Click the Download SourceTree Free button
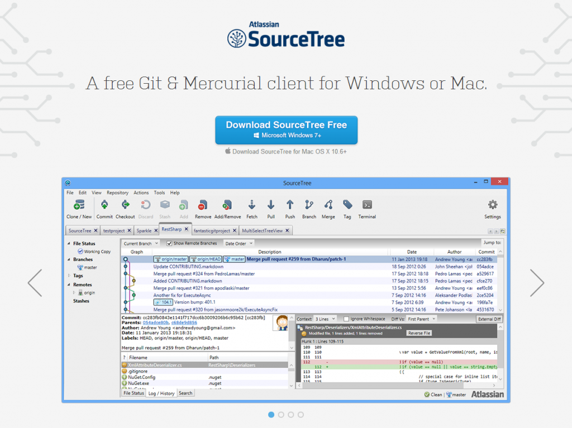Screen dimensions: 572x428 click(286, 129)
